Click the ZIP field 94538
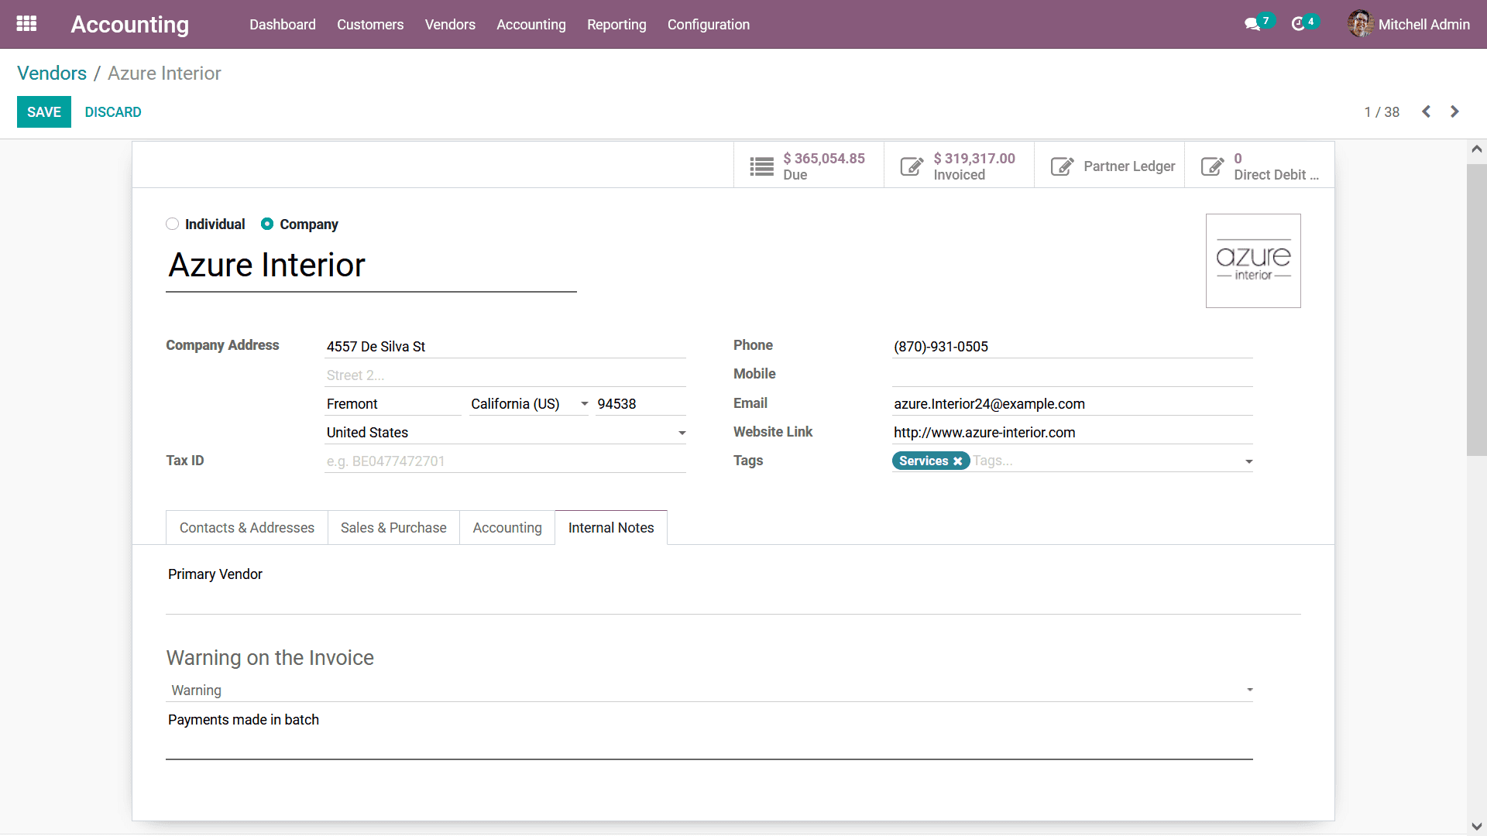The width and height of the screenshot is (1487, 836). pyautogui.click(x=640, y=404)
